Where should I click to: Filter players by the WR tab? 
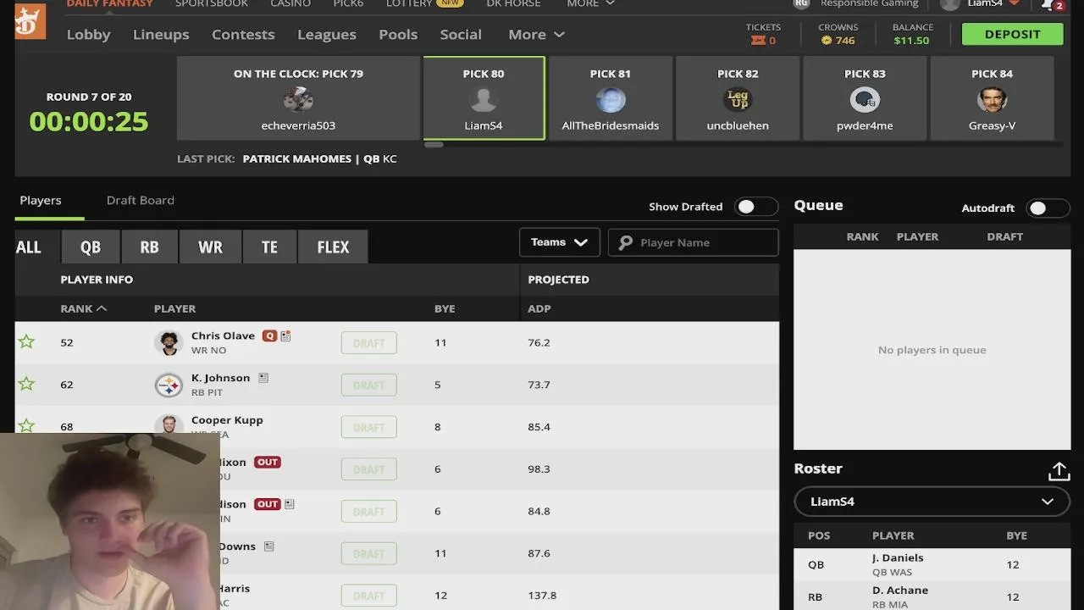click(x=210, y=247)
